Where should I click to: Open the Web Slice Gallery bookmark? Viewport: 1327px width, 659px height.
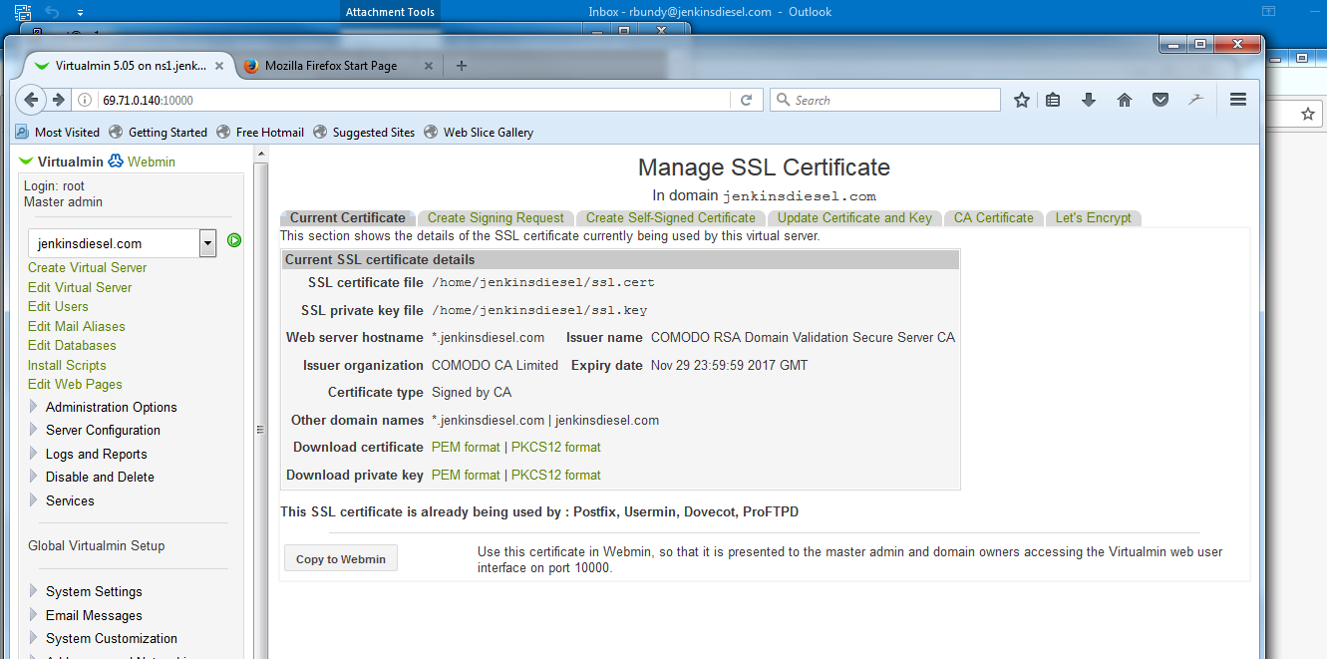click(479, 132)
